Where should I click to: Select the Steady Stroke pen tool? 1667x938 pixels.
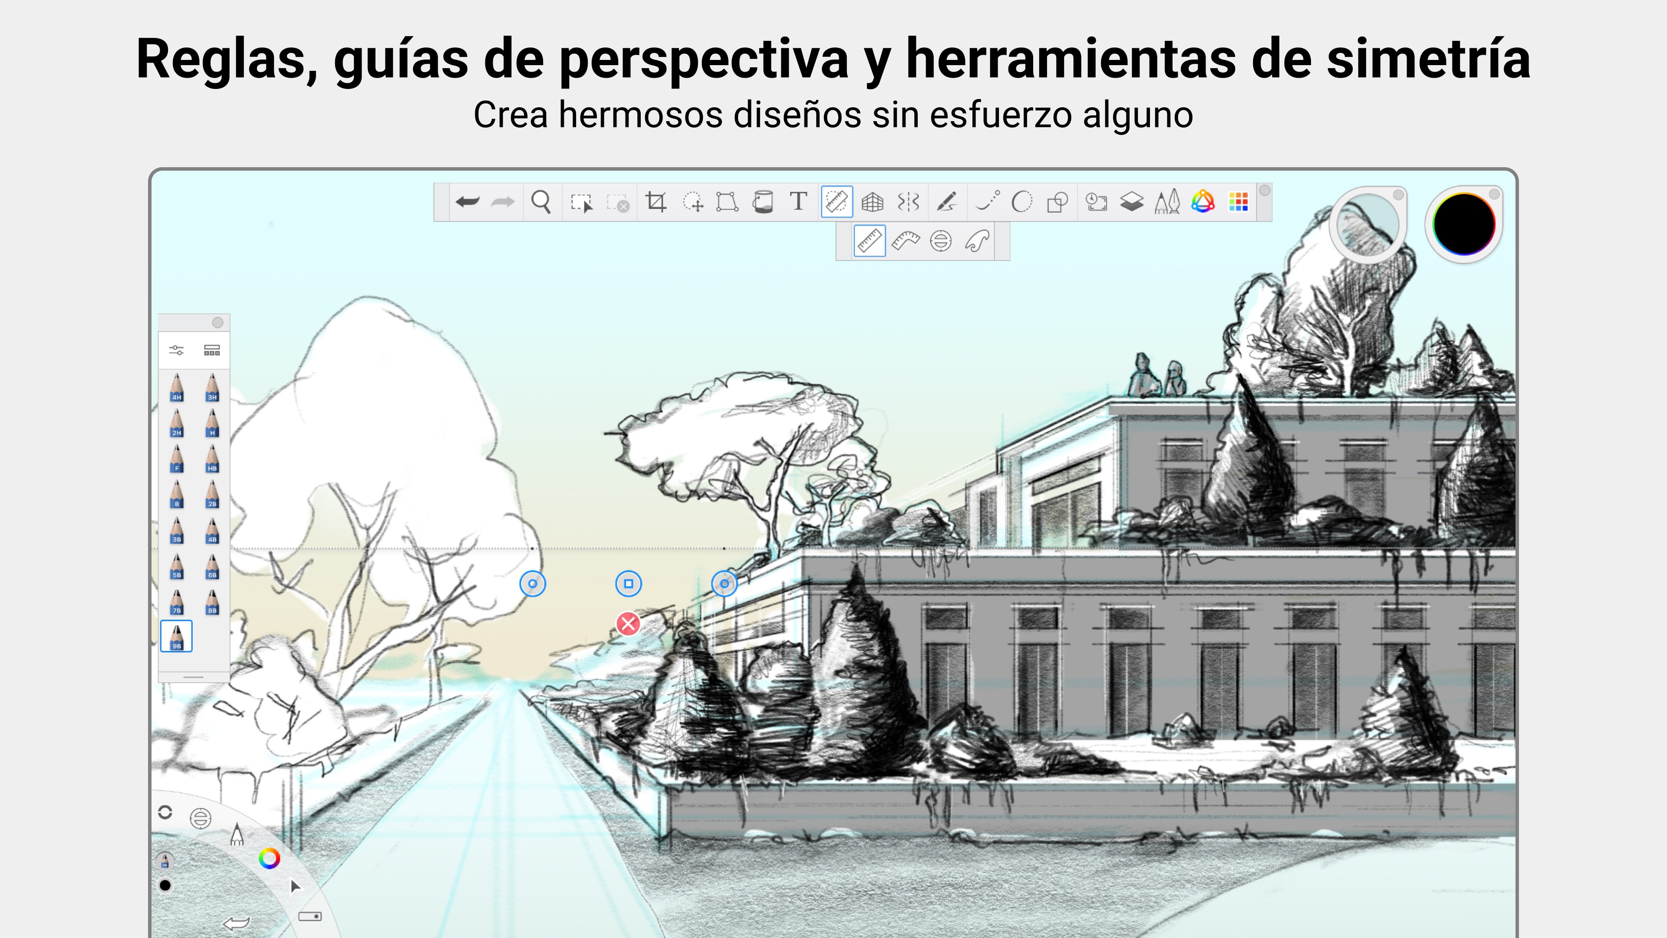click(947, 202)
